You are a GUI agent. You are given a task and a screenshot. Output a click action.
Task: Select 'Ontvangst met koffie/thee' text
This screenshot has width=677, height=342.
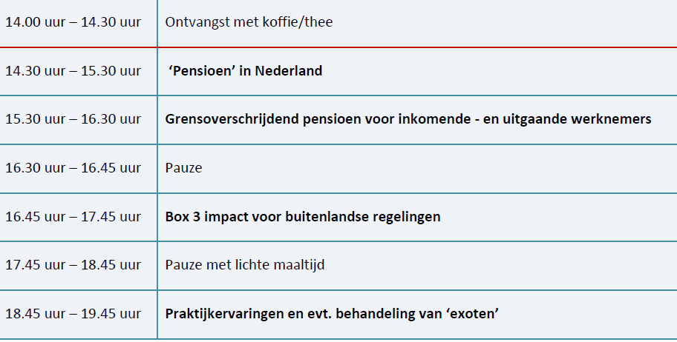click(x=249, y=22)
